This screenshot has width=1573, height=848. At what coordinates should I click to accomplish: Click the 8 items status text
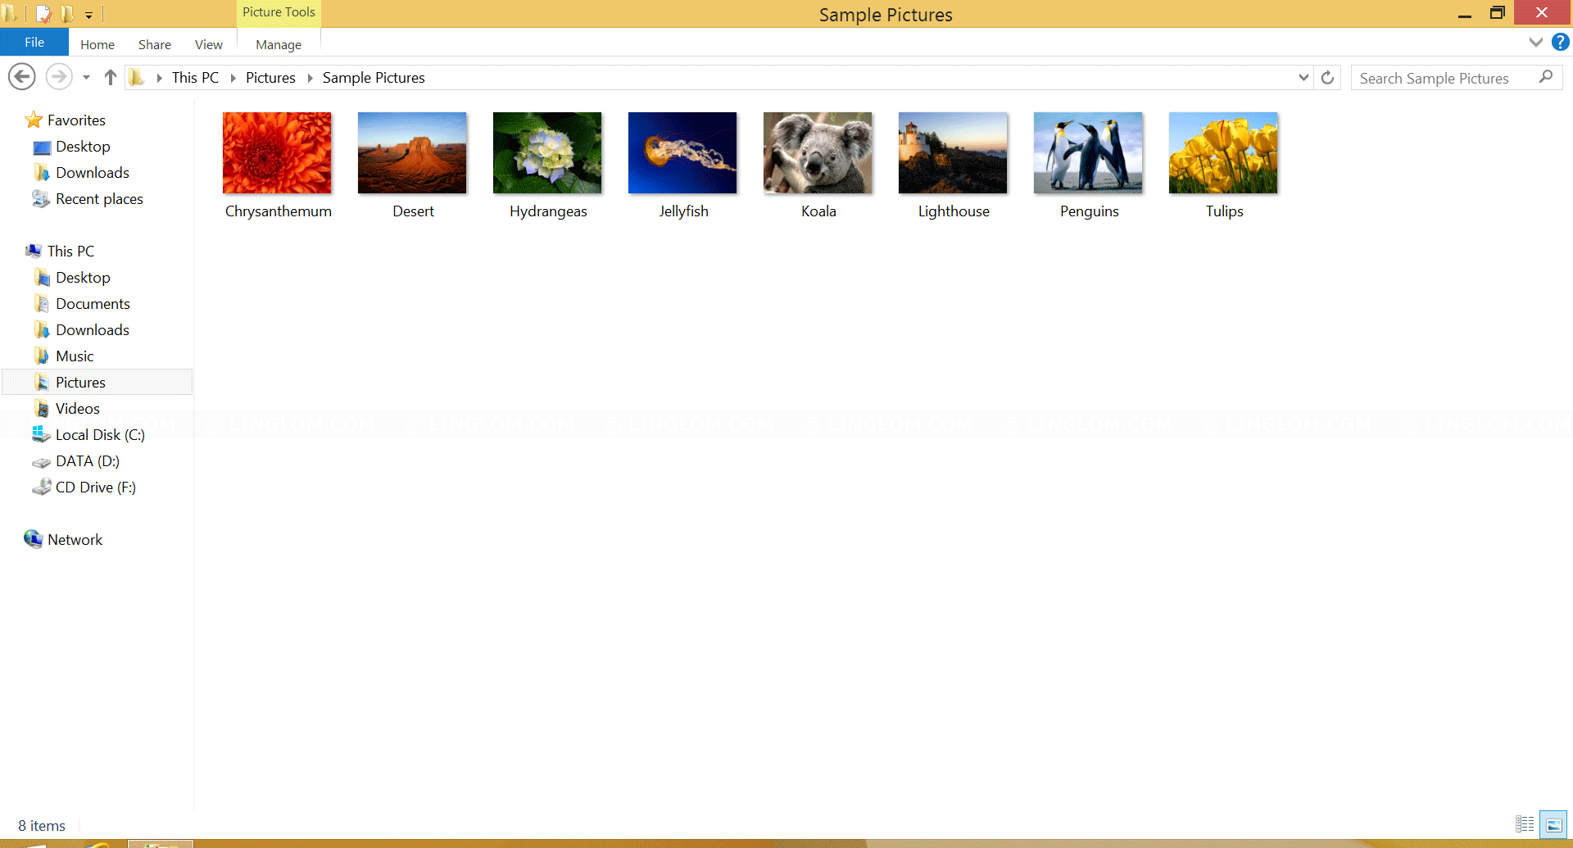click(x=42, y=826)
